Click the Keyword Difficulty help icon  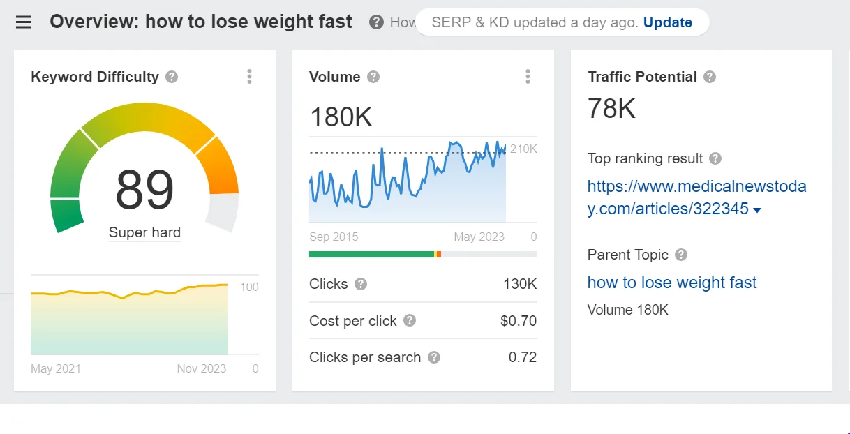click(x=171, y=77)
